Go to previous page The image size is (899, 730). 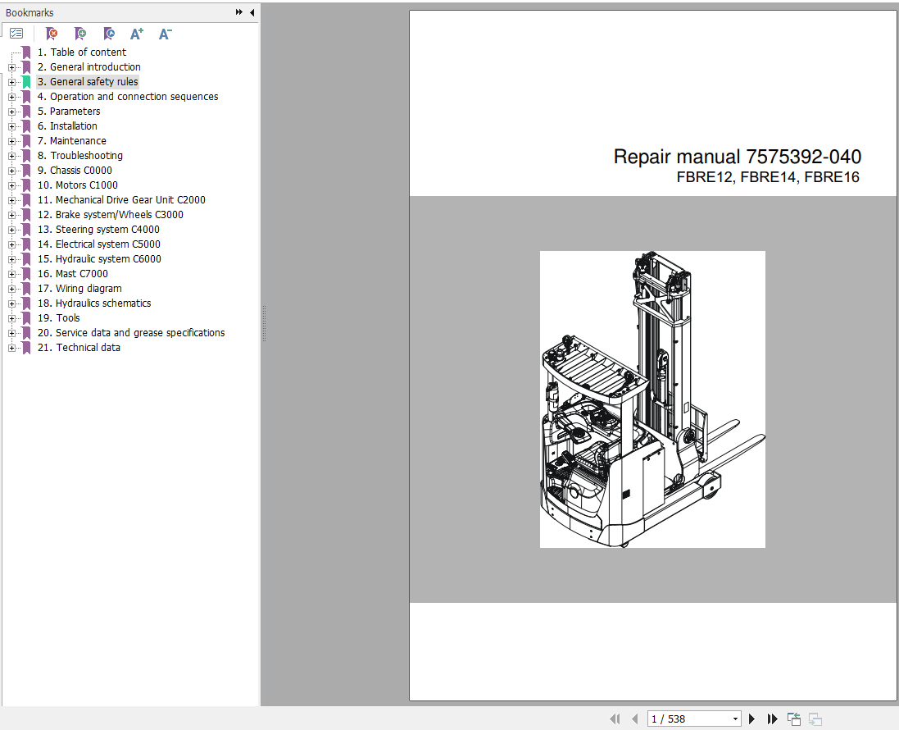pyautogui.click(x=634, y=719)
